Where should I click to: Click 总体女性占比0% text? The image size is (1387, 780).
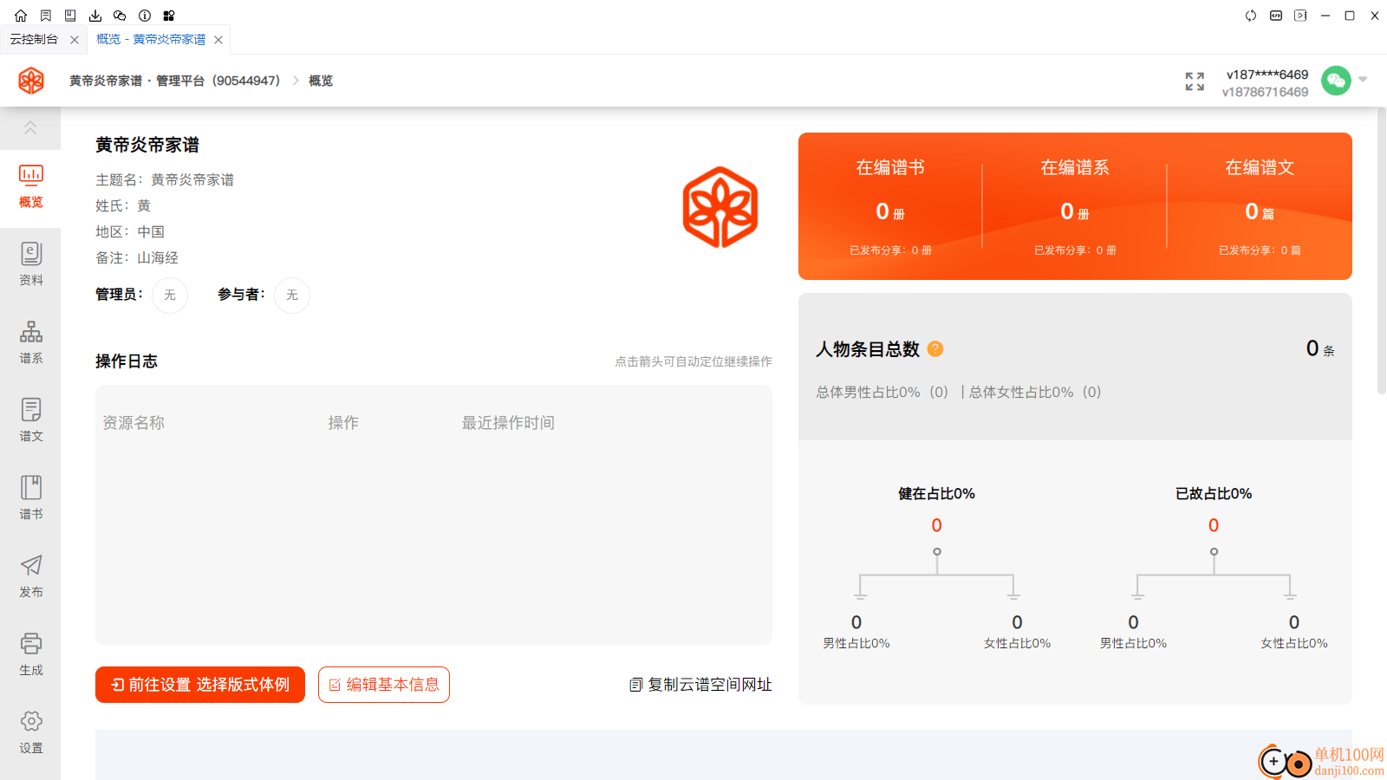pyautogui.click(x=1036, y=393)
